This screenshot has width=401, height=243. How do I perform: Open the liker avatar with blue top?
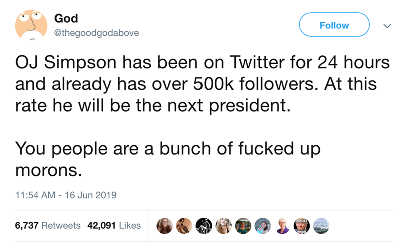[x=262, y=226]
